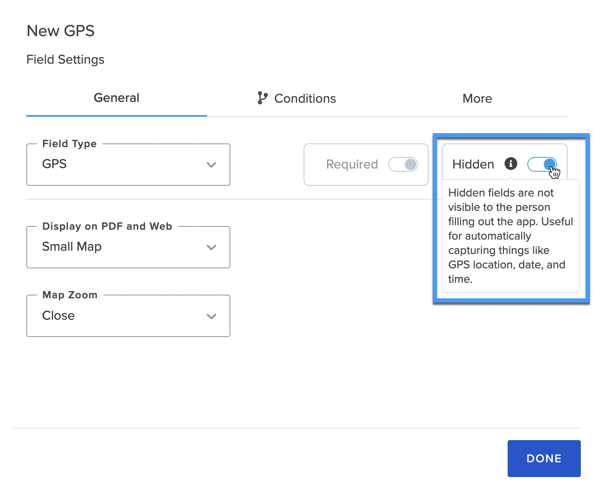Image resolution: width=594 pixels, height=489 pixels.
Task: Switch to the Conditions tab
Action: pos(297,98)
